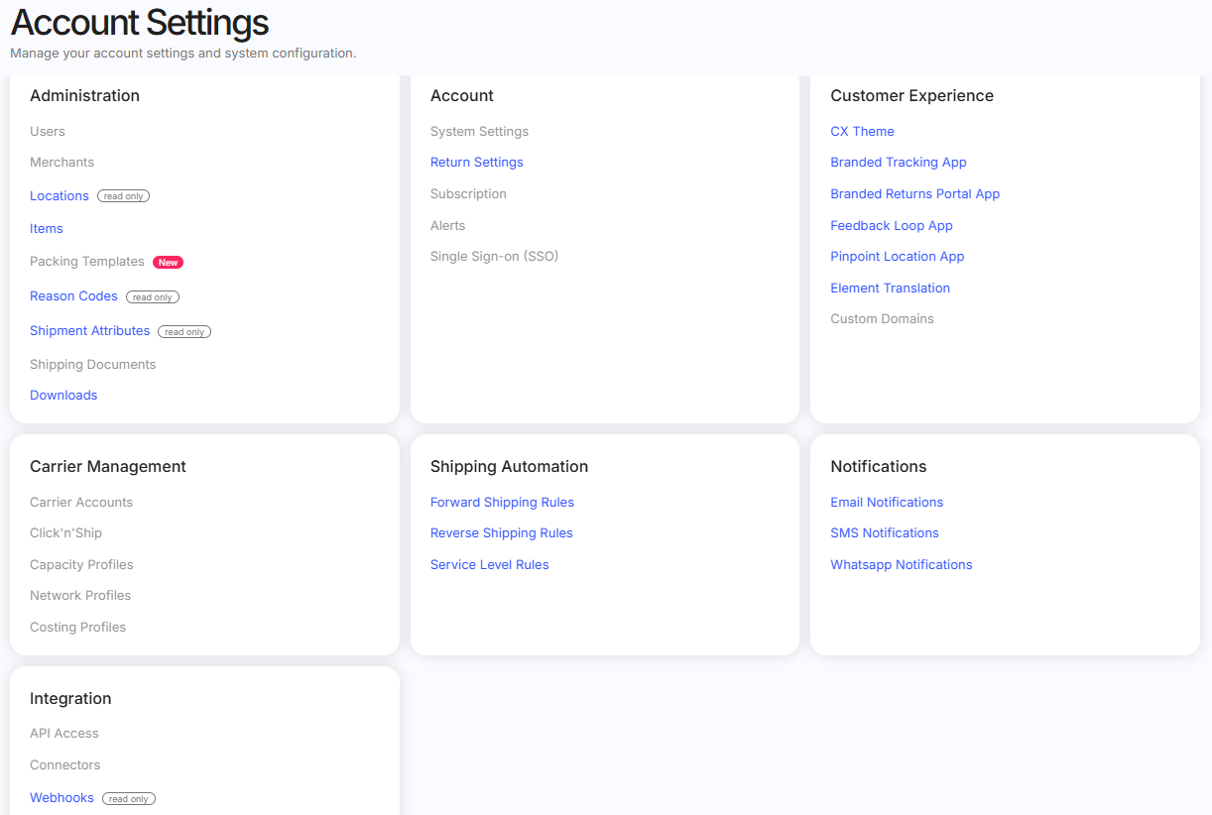
Task: Click the Shipping Documents entry
Action: click(93, 365)
